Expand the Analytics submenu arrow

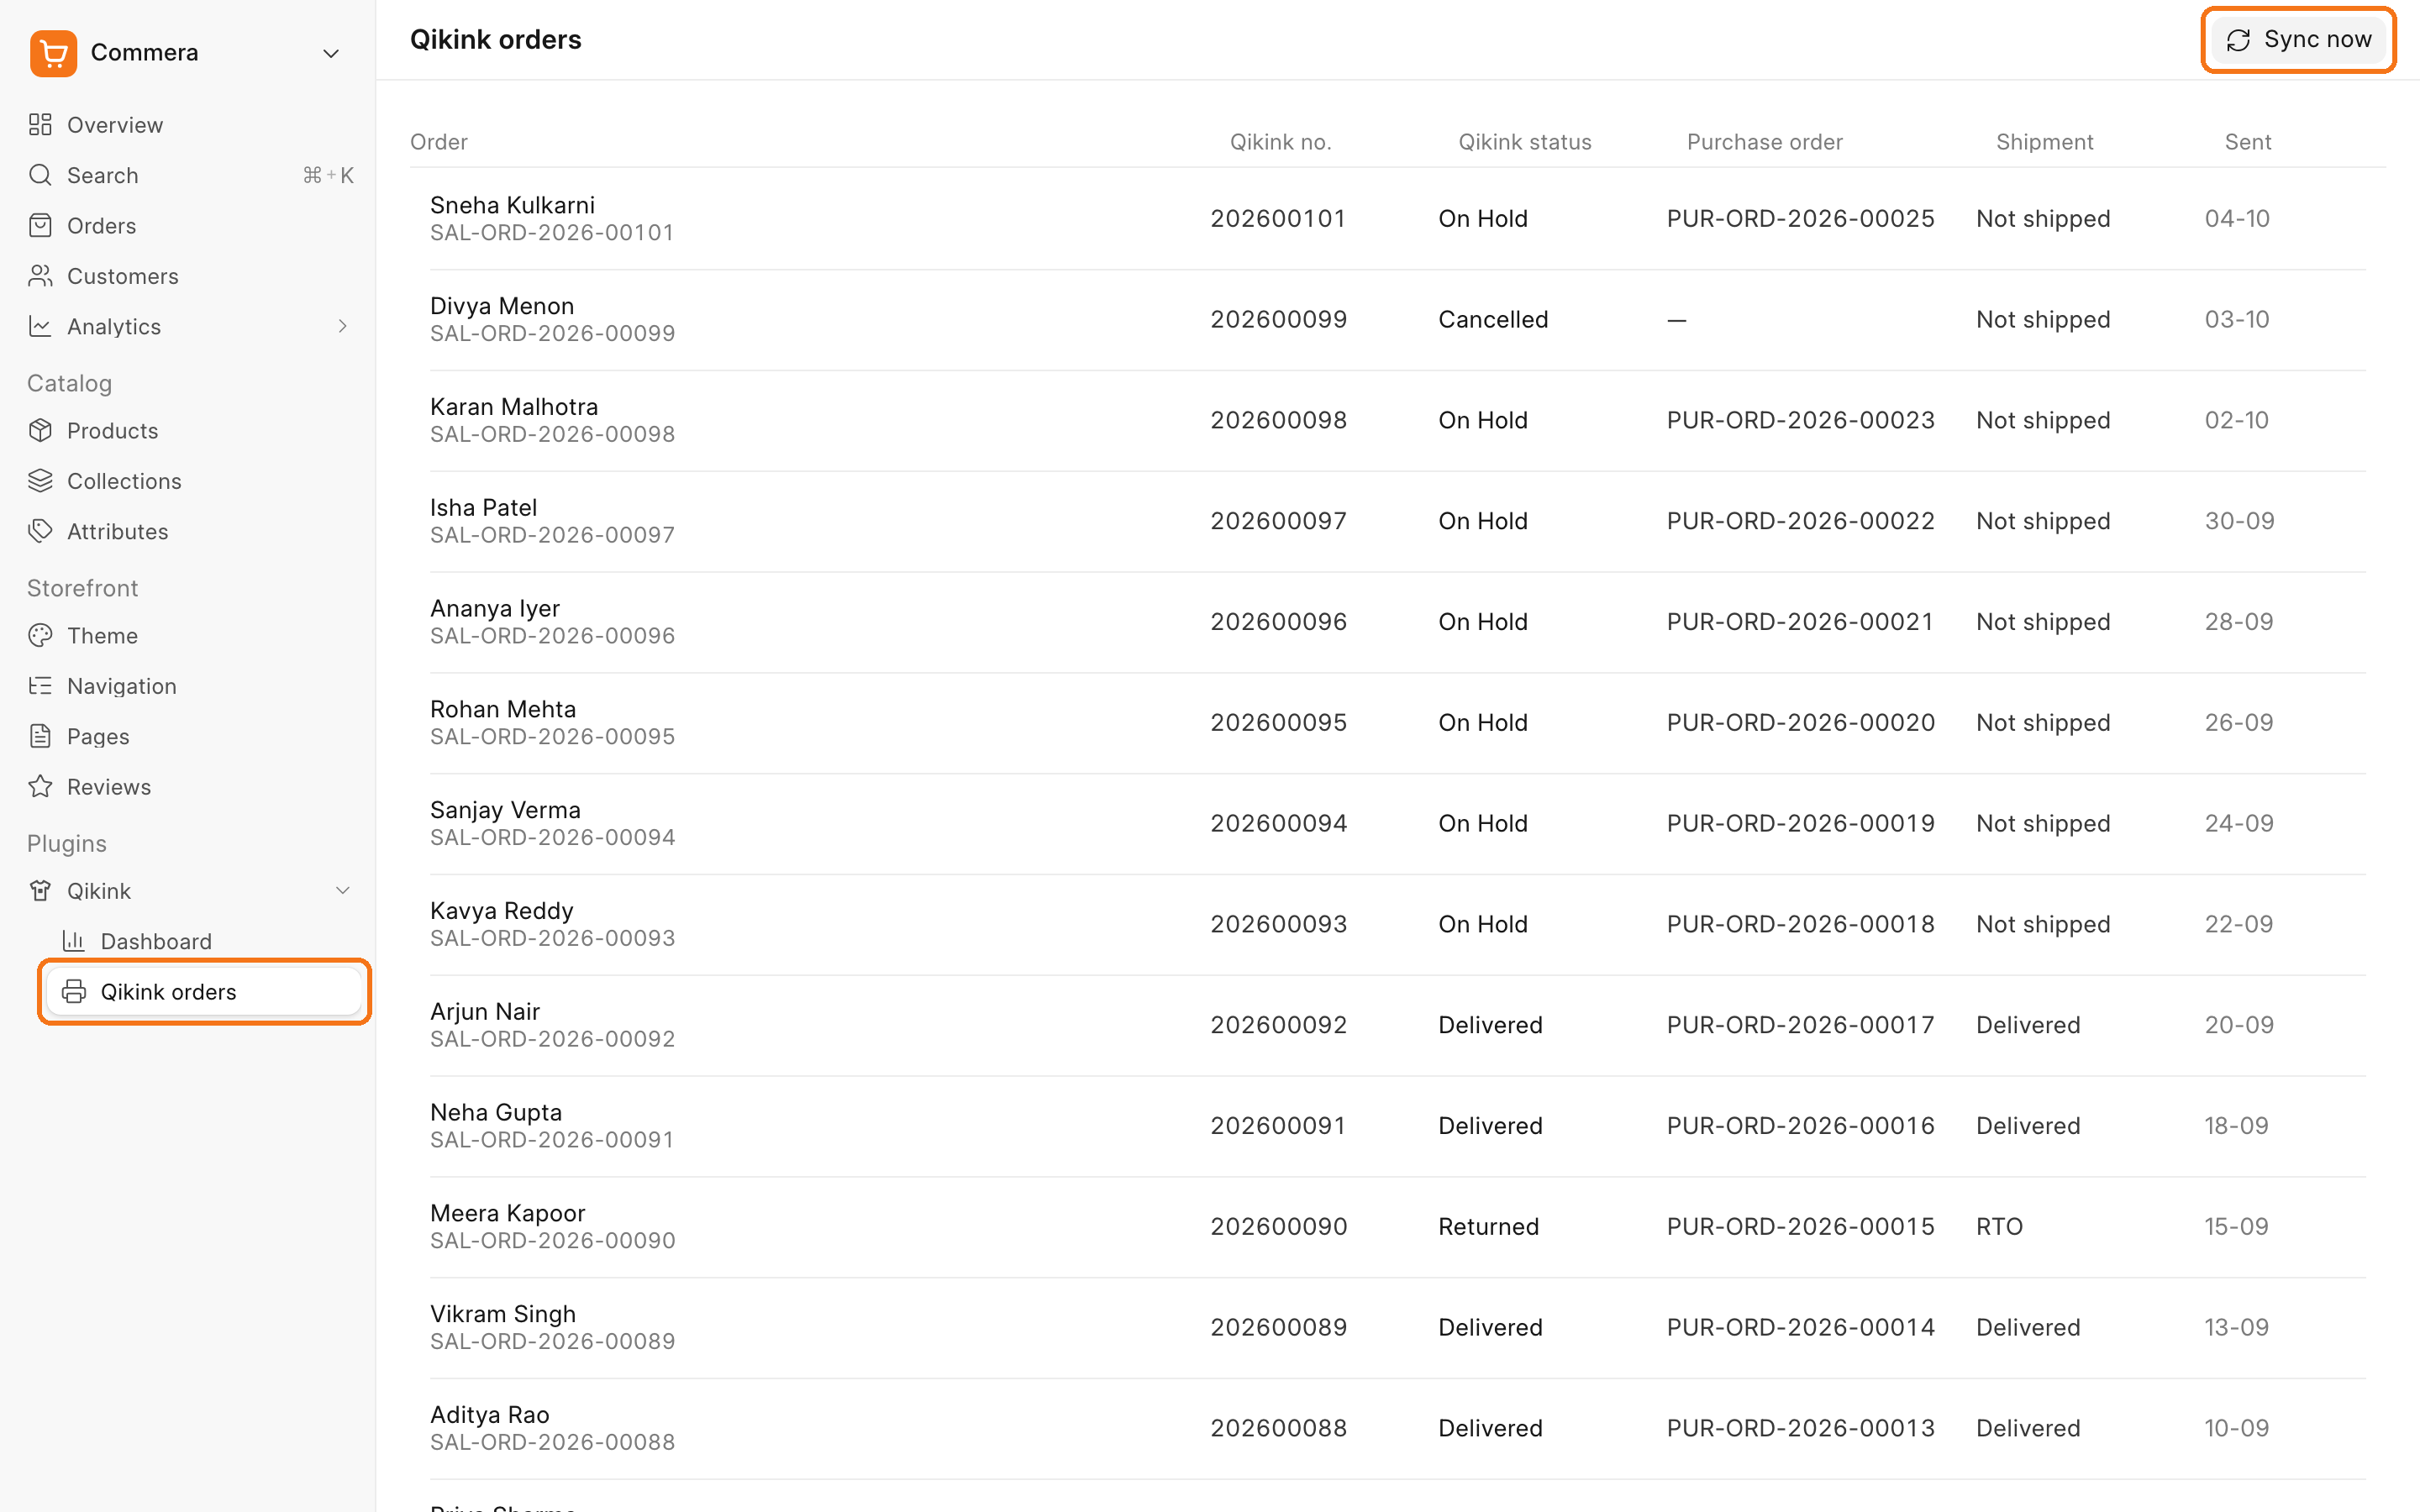pyautogui.click(x=343, y=326)
